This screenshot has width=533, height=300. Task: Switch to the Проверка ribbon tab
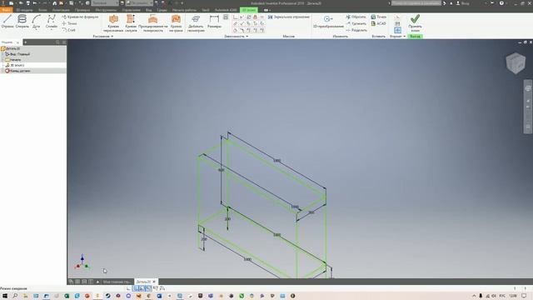(x=82, y=10)
